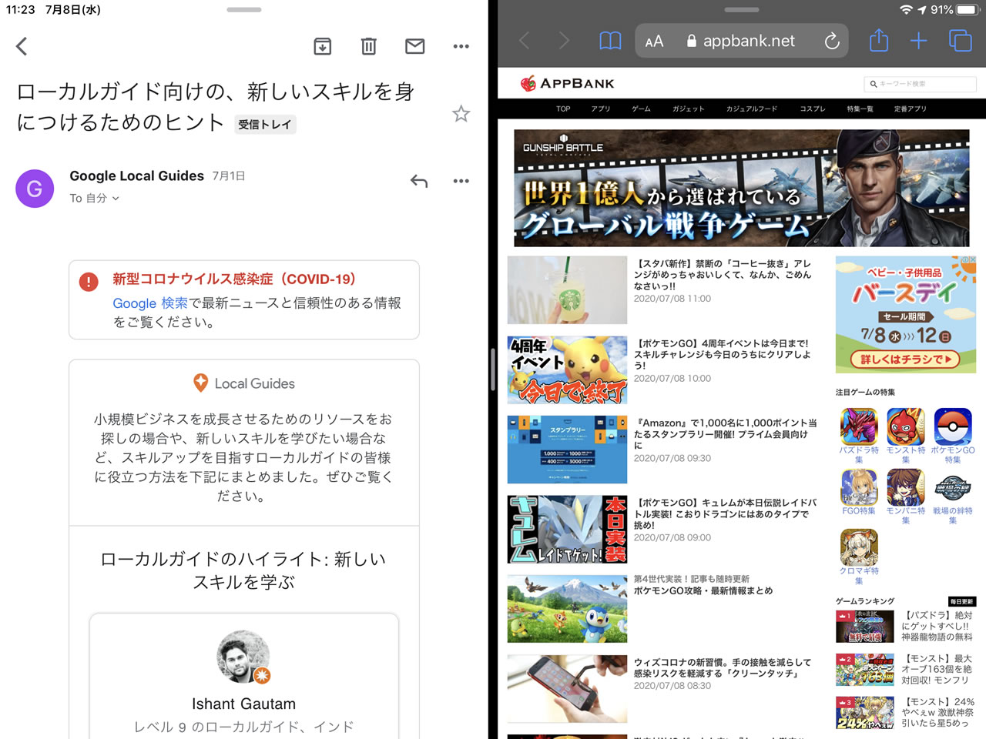The width and height of the screenshot is (986, 739).
Task: Tap the バースデイ sale advertisement
Action: point(906,315)
